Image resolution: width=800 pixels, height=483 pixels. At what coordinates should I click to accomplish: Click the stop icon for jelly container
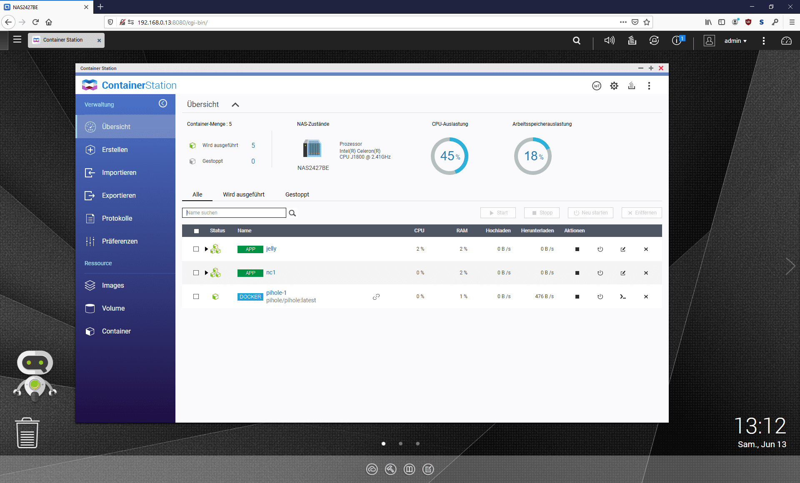point(577,248)
